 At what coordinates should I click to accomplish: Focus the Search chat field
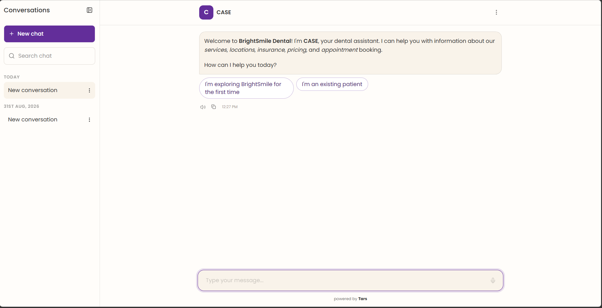[49, 56]
